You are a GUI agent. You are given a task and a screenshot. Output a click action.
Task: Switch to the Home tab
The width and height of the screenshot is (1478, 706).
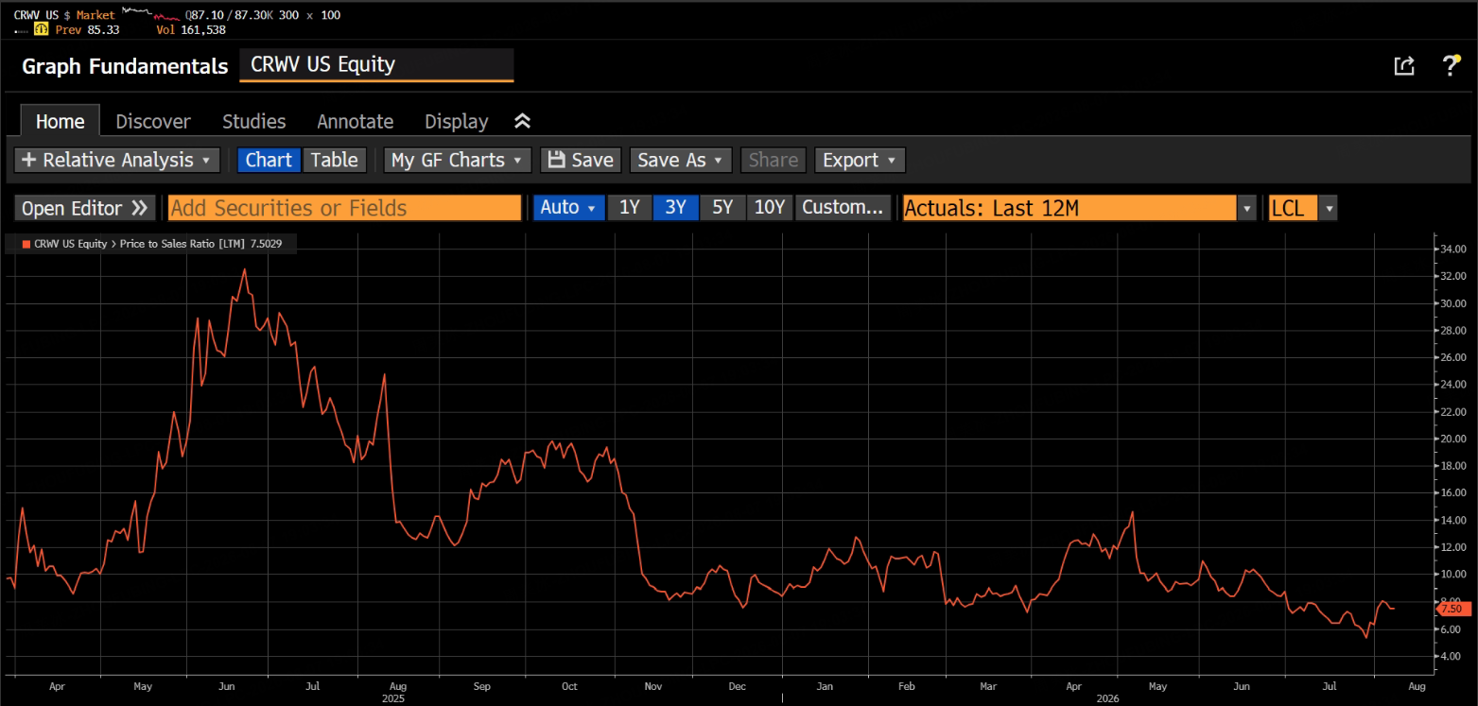click(60, 121)
